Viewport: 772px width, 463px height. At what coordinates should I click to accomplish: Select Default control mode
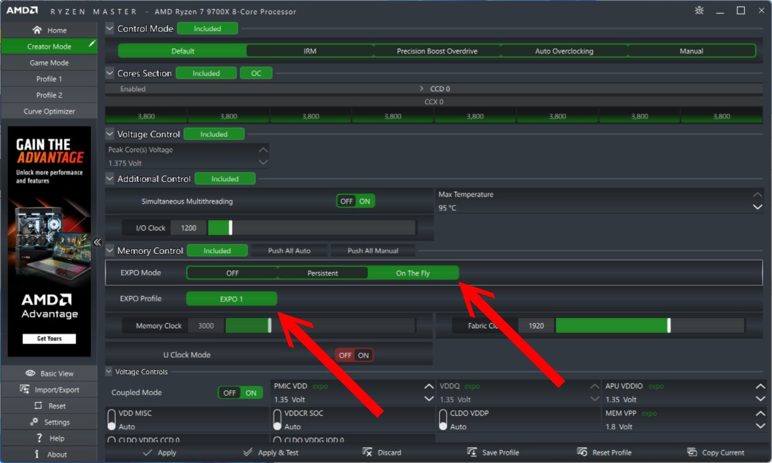pos(183,51)
